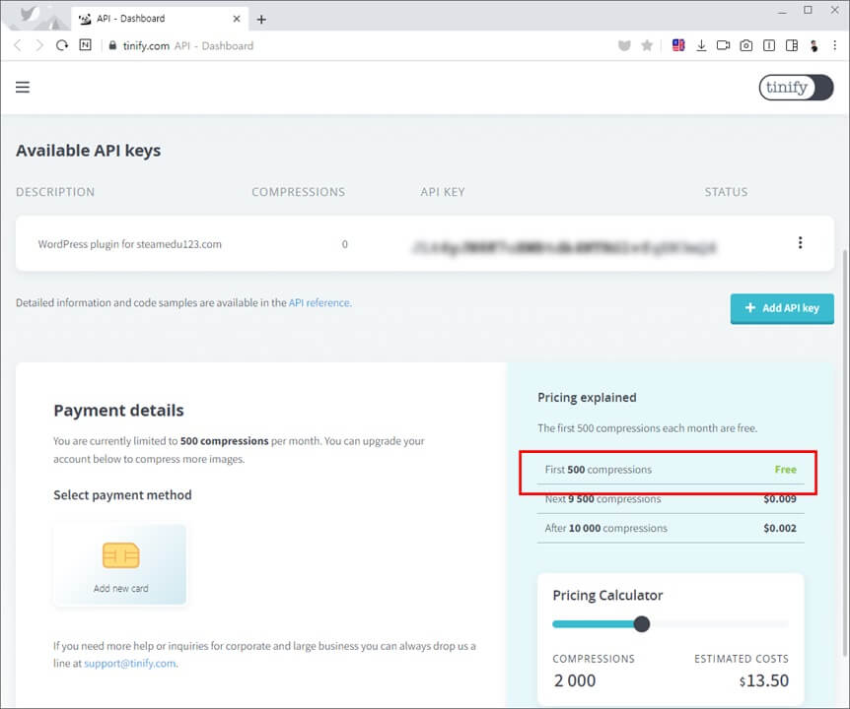The image size is (850, 709).
Task: Click the 2 000 compressions value
Action: (575, 680)
